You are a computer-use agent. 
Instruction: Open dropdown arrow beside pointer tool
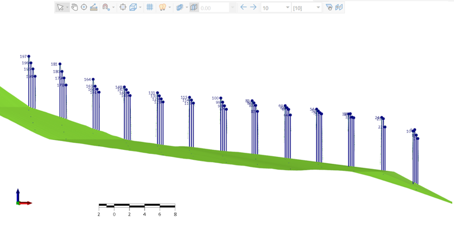pos(67,8)
